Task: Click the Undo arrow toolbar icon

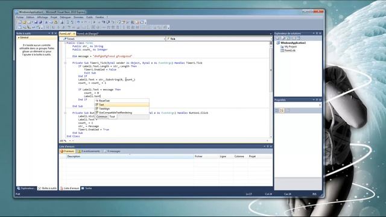Action: (78, 22)
